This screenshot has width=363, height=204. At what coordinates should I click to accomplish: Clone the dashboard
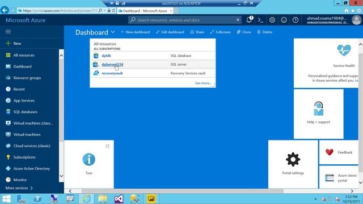click(x=244, y=32)
